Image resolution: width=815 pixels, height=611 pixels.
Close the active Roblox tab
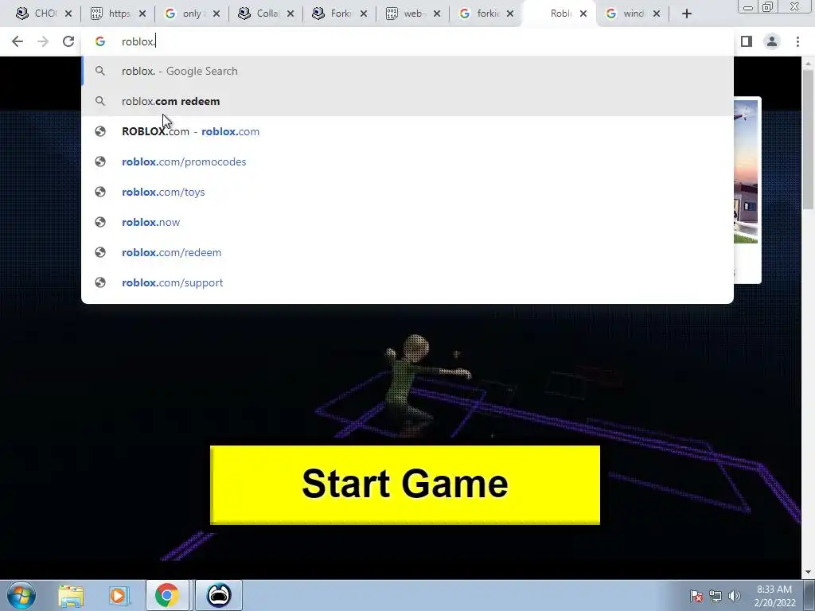pos(583,14)
